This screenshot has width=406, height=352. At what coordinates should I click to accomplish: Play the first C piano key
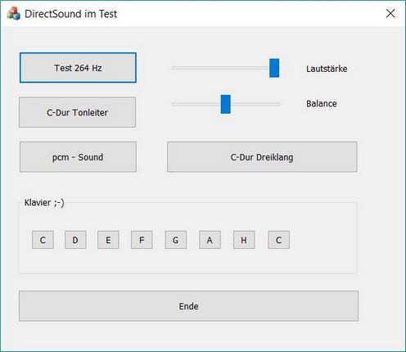tap(43, 240)
